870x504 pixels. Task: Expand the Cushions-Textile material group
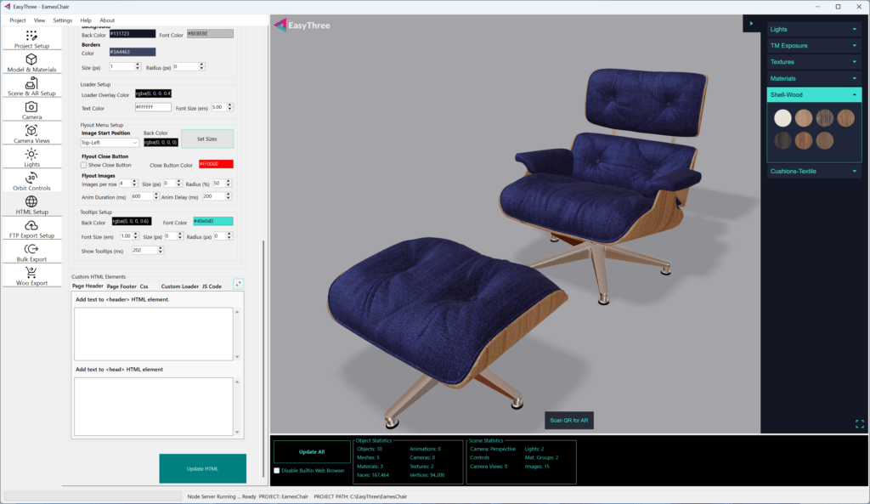coord(814,171)
